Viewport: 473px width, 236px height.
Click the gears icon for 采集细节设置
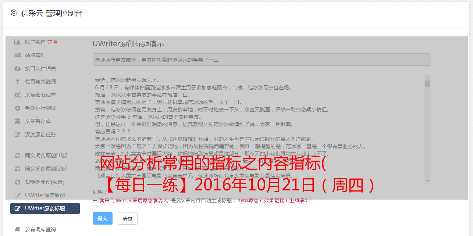[x=17, y=95]
